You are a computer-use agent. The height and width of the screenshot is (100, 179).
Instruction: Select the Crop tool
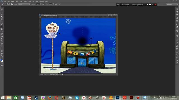pos(2,19)
